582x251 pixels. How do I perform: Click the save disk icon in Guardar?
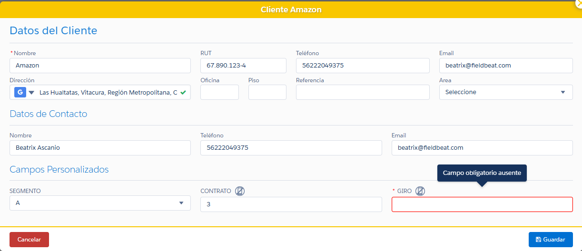pyautogui.click(x=538, y=240)
